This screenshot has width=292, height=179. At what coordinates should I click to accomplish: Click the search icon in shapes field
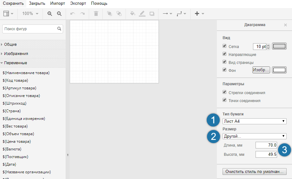[59, 29]
